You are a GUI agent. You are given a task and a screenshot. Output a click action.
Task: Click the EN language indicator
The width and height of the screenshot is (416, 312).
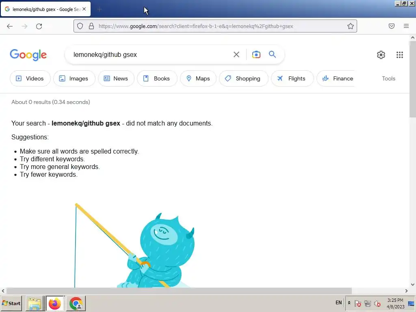(x=338, y=302)
